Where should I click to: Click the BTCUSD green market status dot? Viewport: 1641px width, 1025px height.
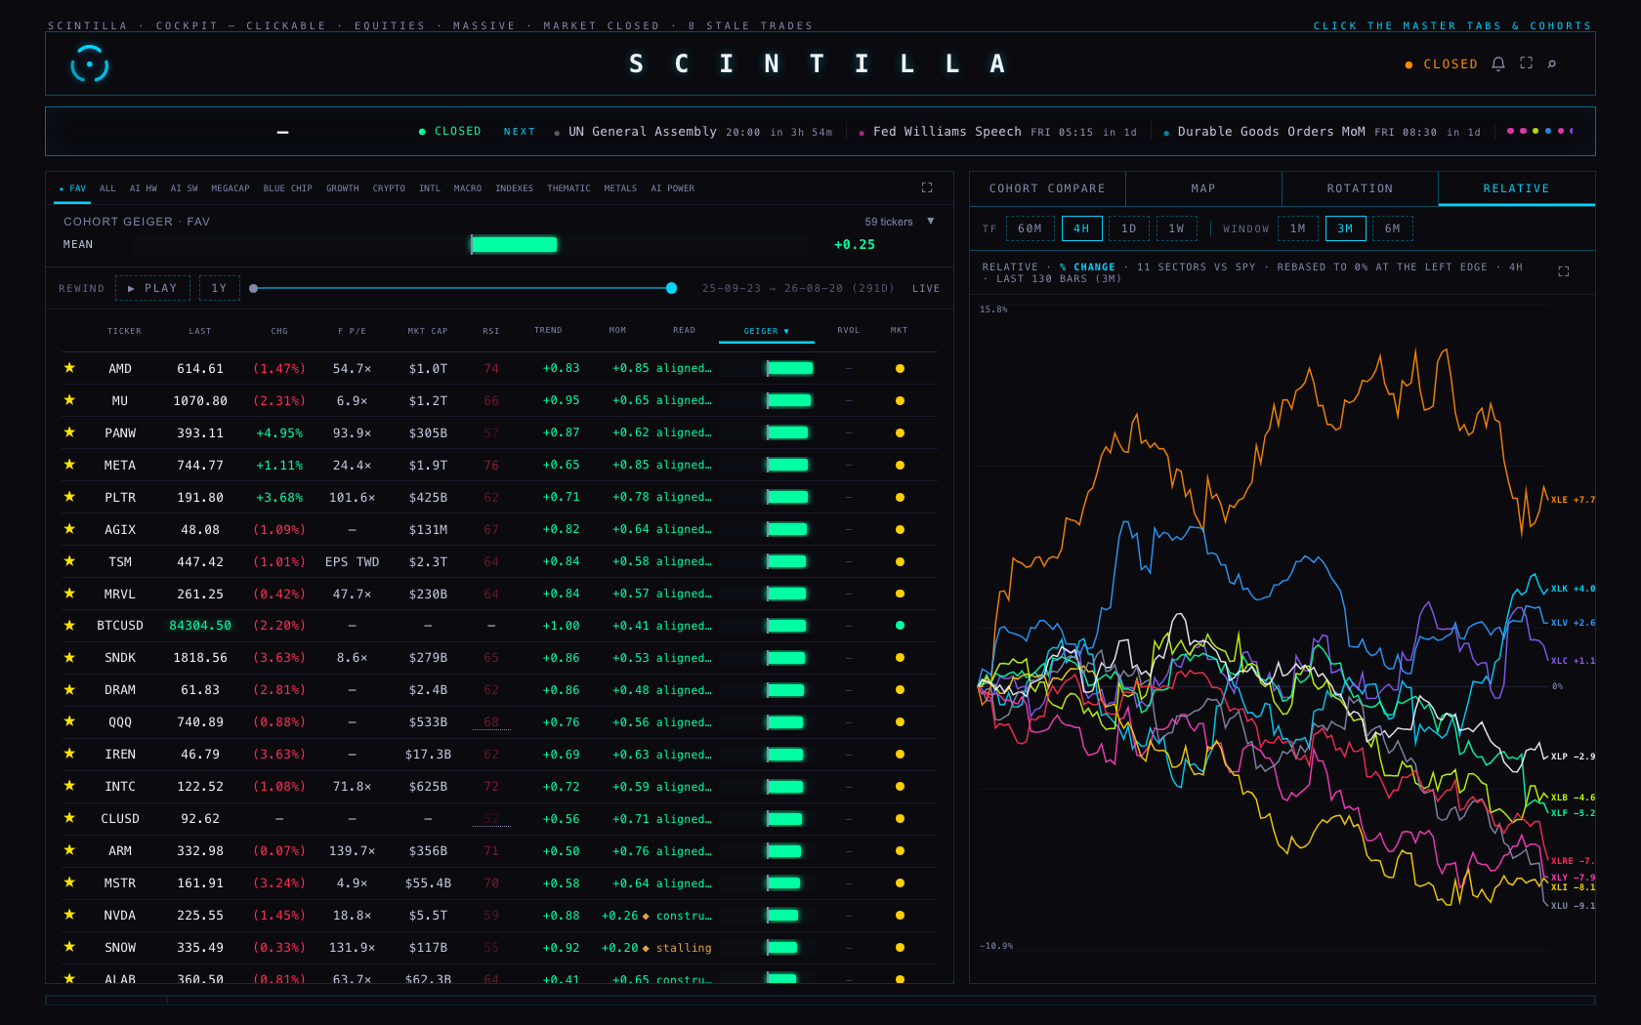900,625
